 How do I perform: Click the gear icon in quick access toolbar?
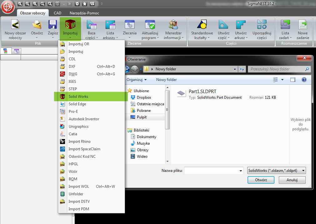coord(77,4)
